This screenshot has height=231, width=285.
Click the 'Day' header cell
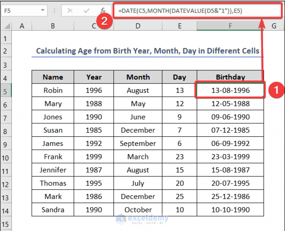pos(179,77)
